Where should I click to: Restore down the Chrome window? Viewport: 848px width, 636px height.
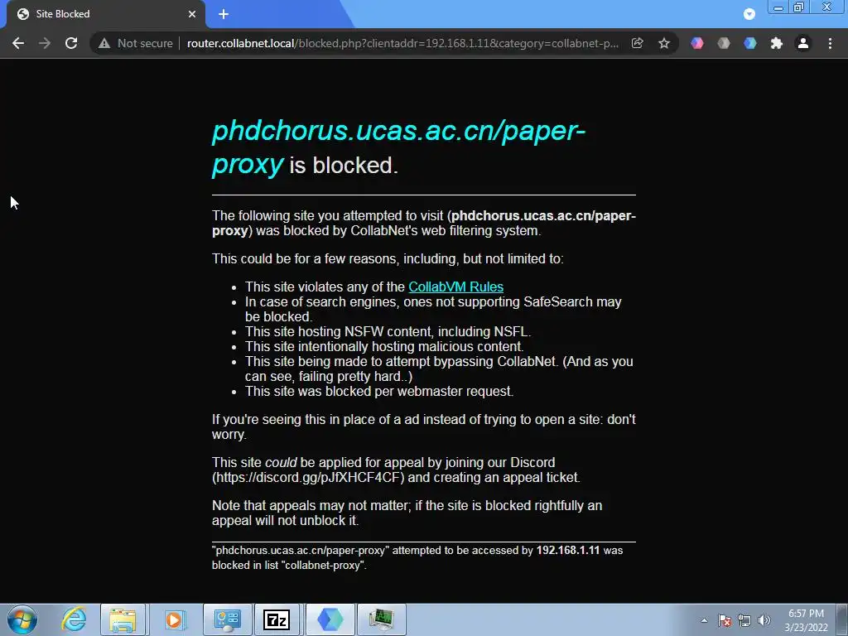(798, 7)
